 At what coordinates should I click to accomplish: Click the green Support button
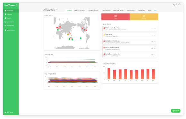point(175,111)
